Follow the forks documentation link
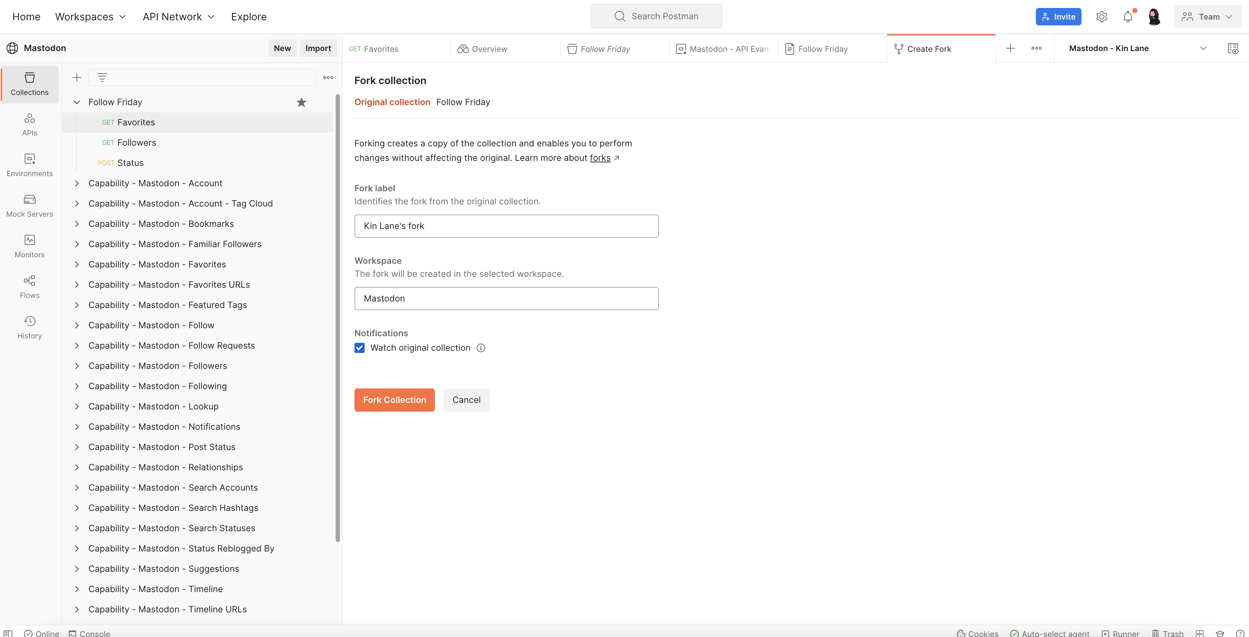This screenshot has height=637, width=1249. pyautogui.click(x=600, y=158)
